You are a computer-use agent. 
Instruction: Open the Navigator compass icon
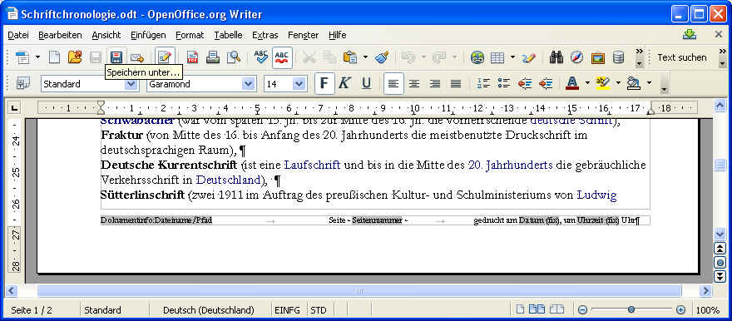pyautogui.click(x=577, y=57)
